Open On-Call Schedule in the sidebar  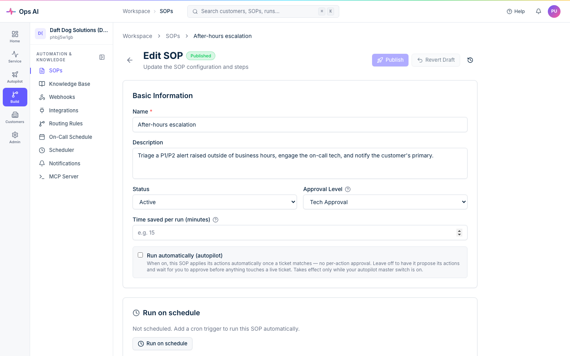click(x=72, y=137)
